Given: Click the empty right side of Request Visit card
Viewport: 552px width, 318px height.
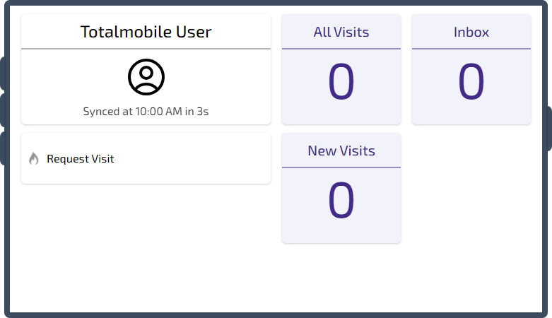Looking at the screenshot, I should [194, 158].
